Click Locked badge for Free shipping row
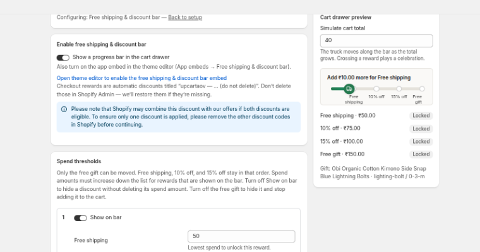The height and width of the screenshot is (252, 480). click(421, 115)
